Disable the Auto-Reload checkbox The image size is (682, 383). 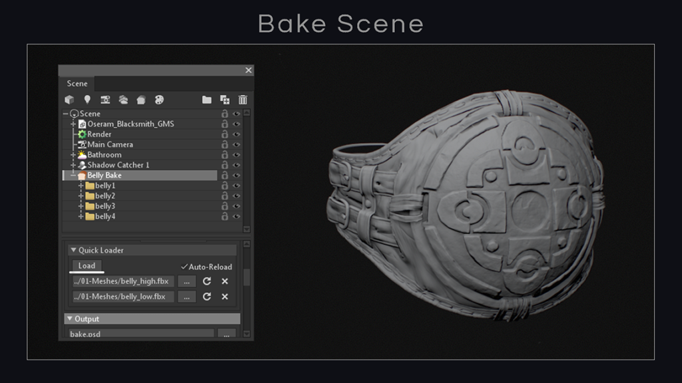pos(184,267)
